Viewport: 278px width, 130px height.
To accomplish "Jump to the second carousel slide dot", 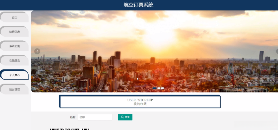I will click(159, 88).
